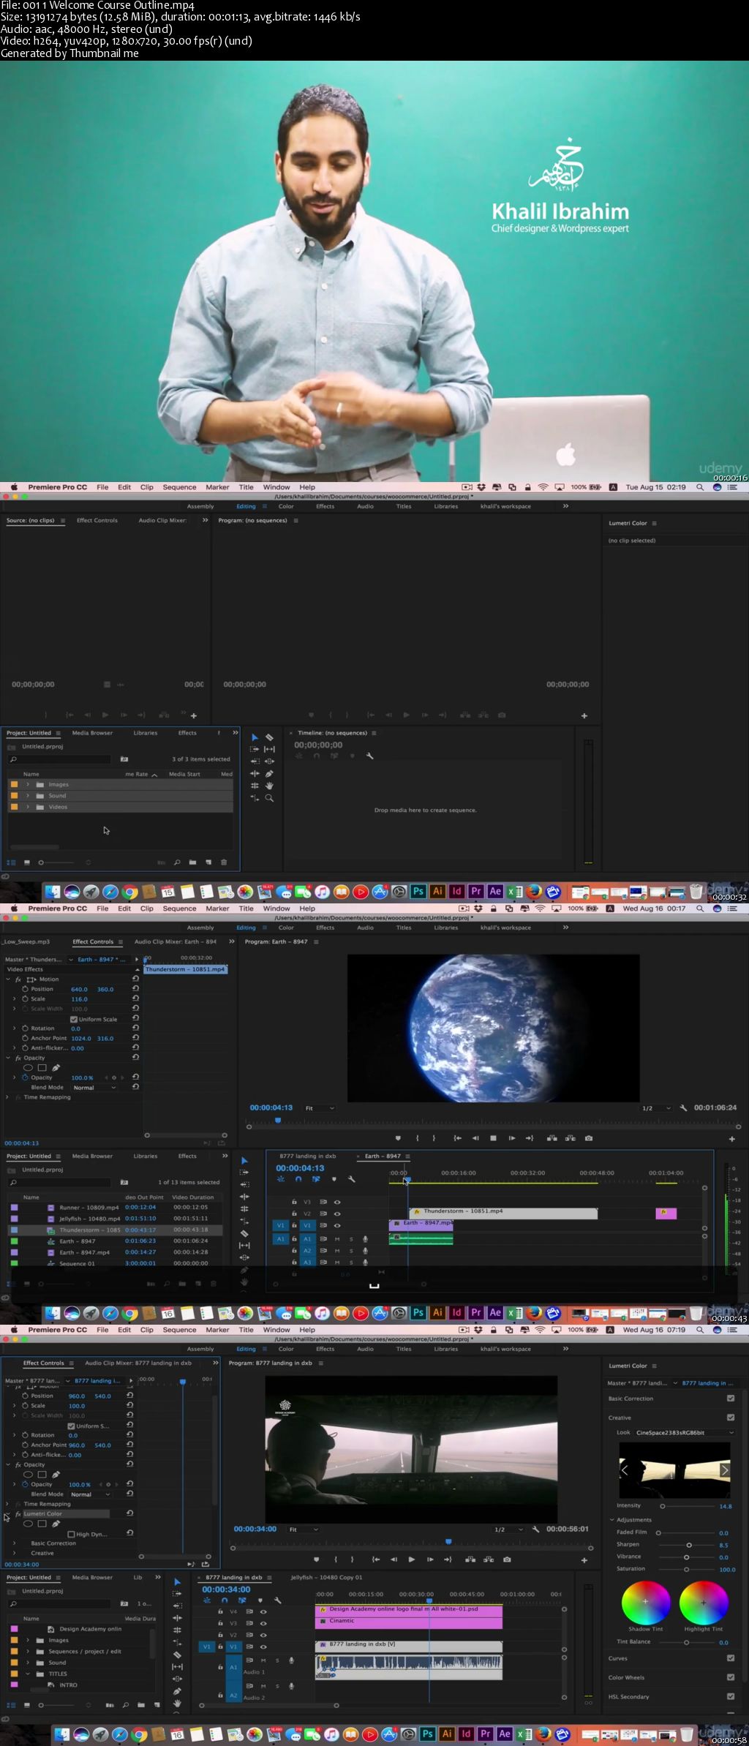Screen dimensions: 749x1746
Task: Open Blend Mode Normal dropdown in 00:00:43 frame
Action: pyautogui.click(x=94, y=1088)
